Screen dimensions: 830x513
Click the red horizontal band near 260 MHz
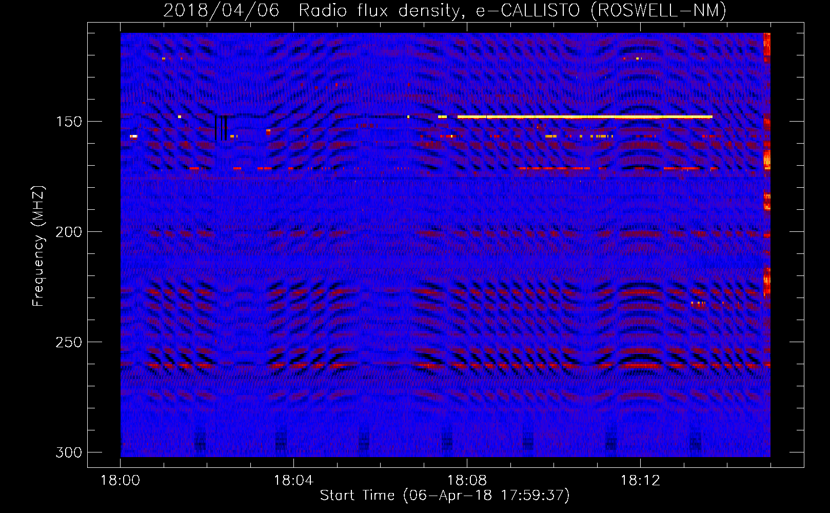click(445, 365)
